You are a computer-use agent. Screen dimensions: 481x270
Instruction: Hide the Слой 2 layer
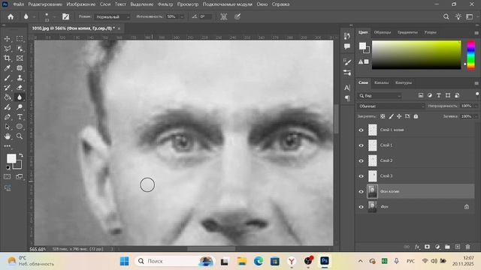[361, 160]
